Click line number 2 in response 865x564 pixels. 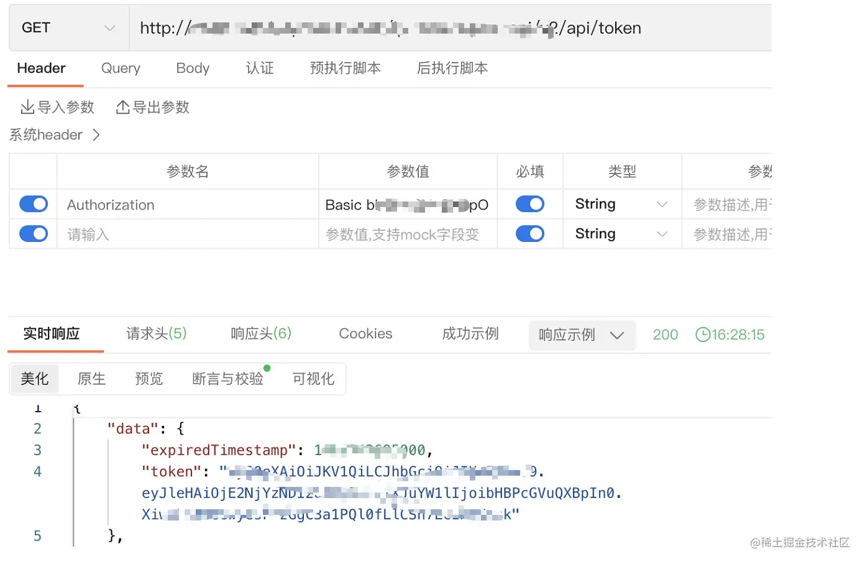click(x=37, y=429)
